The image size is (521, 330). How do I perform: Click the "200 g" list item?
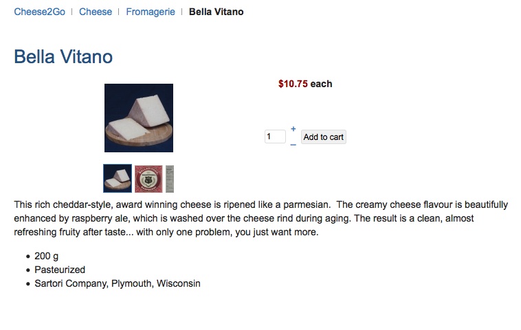pos(46,256)
